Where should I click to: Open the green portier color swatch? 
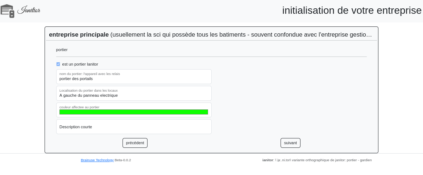[x=134, y=112]
